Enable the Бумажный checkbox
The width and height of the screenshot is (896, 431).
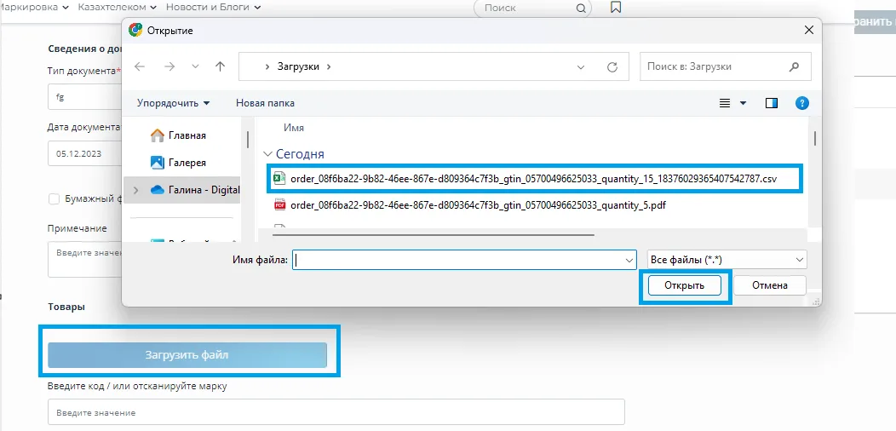point(55,199)
